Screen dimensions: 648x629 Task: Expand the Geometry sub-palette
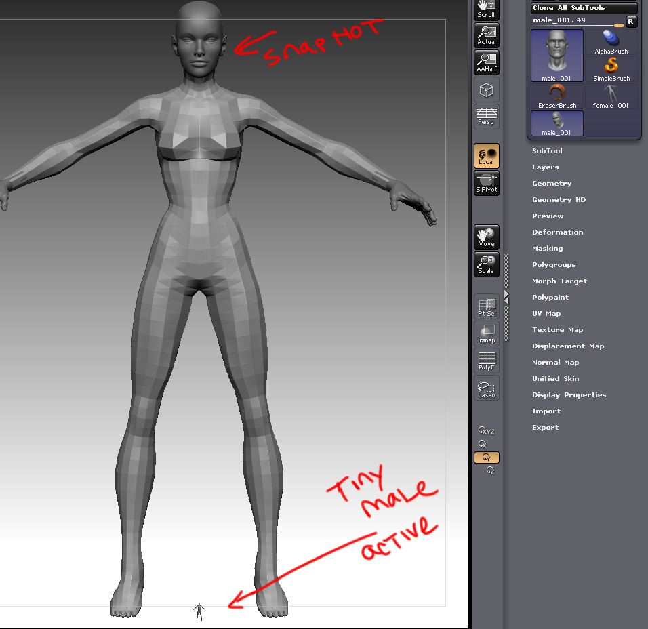point(552,184)
